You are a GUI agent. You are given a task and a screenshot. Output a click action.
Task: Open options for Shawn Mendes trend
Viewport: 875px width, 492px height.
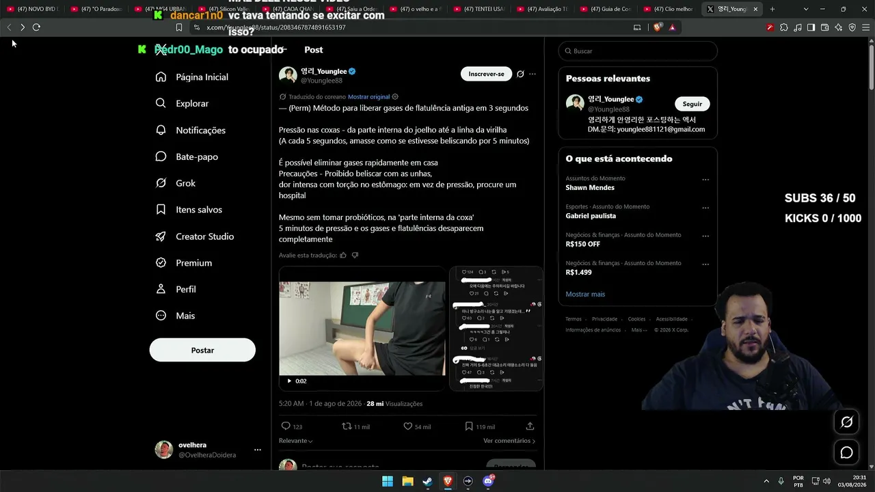tap(705, 180)
